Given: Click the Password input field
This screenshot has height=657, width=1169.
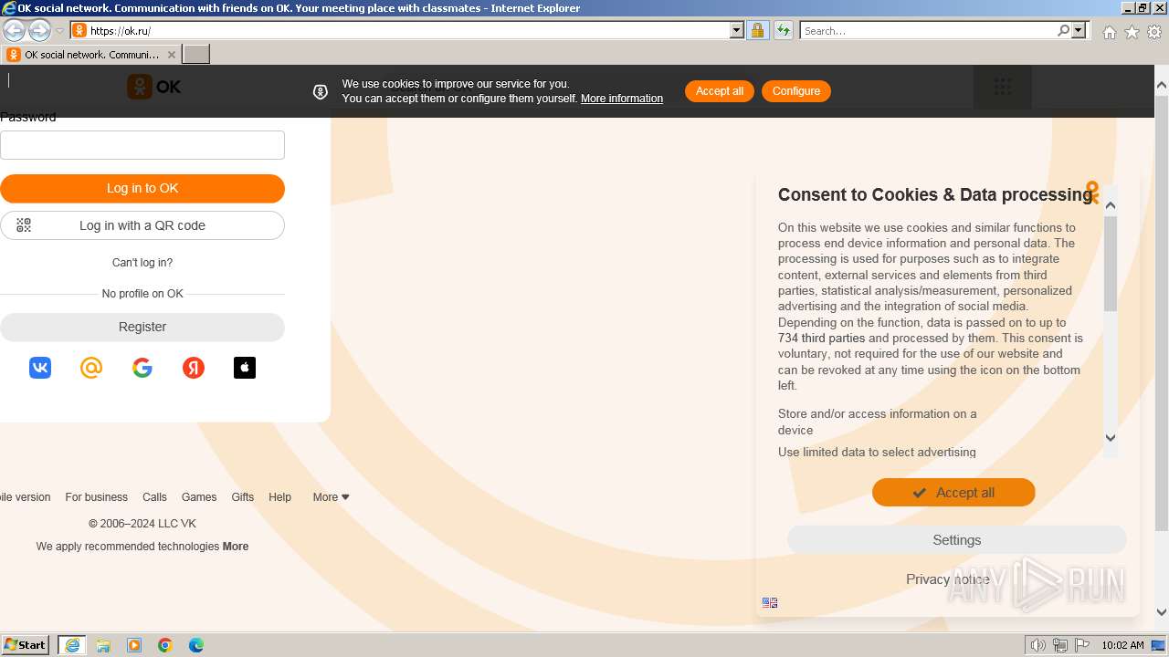Looking at the screenshot, I should click(142, 145).
